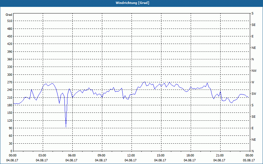Select the 18:00 time label
The height and width of the screenshot is (164, 263).
pyautogui.click(x=190, y=155)
